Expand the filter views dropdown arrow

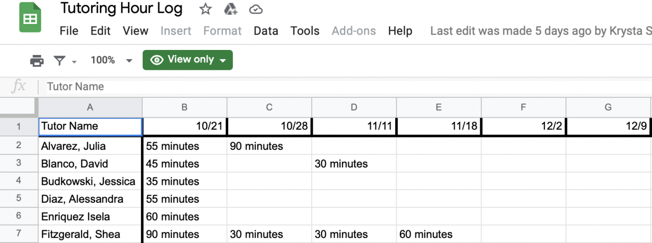coord(74,62)
